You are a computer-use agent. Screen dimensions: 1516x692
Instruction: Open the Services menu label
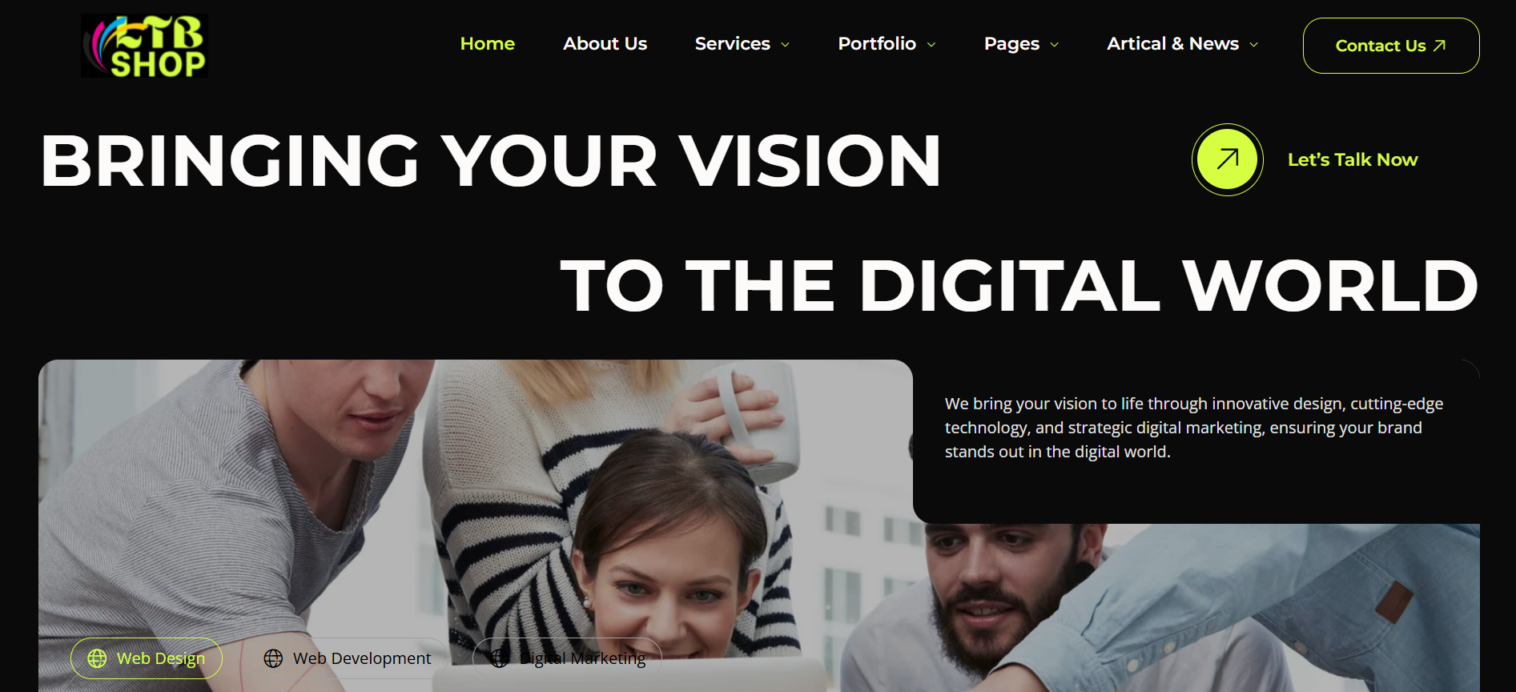pos(732,44)
